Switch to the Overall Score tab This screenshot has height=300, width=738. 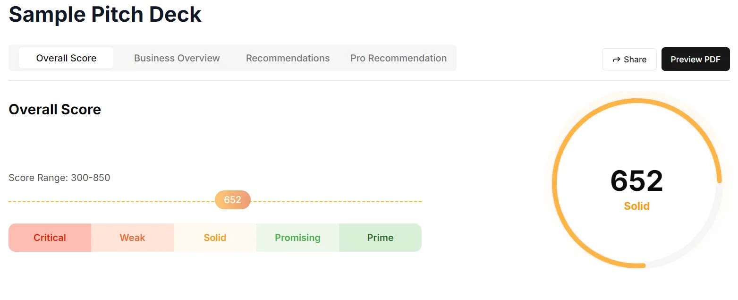66,58
